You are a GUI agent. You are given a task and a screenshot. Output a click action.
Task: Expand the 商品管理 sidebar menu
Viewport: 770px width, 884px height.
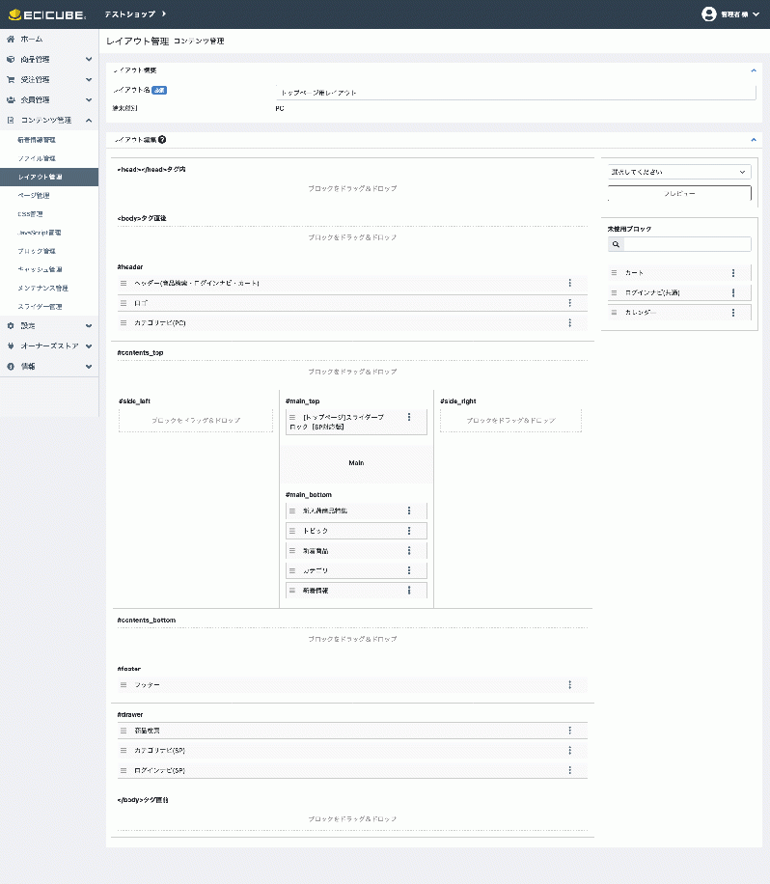point(49,59)
